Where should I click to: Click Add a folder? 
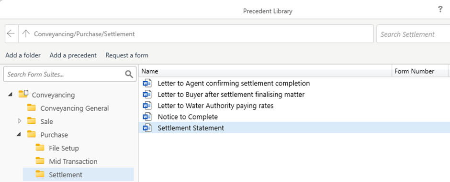(23, 55)
